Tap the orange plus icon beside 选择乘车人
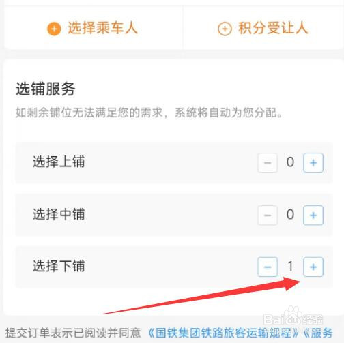The image size is (344, 343). 54,29
